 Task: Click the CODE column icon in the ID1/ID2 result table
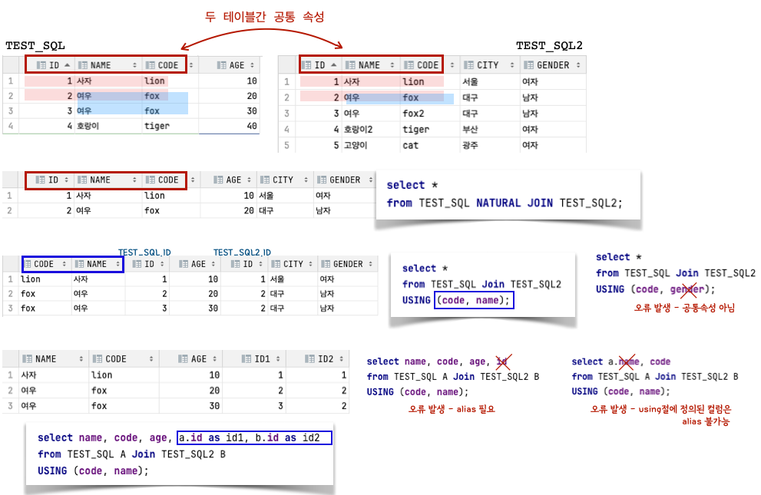tap(98, 358)
